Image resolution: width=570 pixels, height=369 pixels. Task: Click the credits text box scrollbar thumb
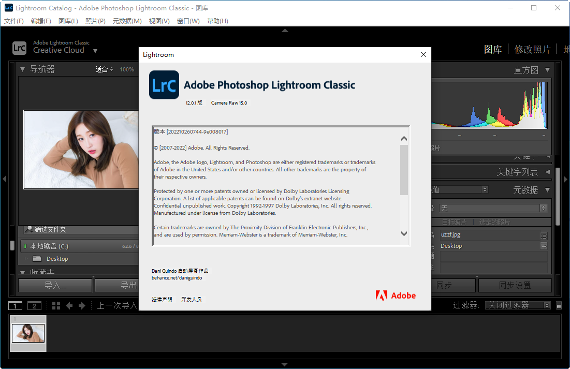pyautogui.click(x=404, y=170)
